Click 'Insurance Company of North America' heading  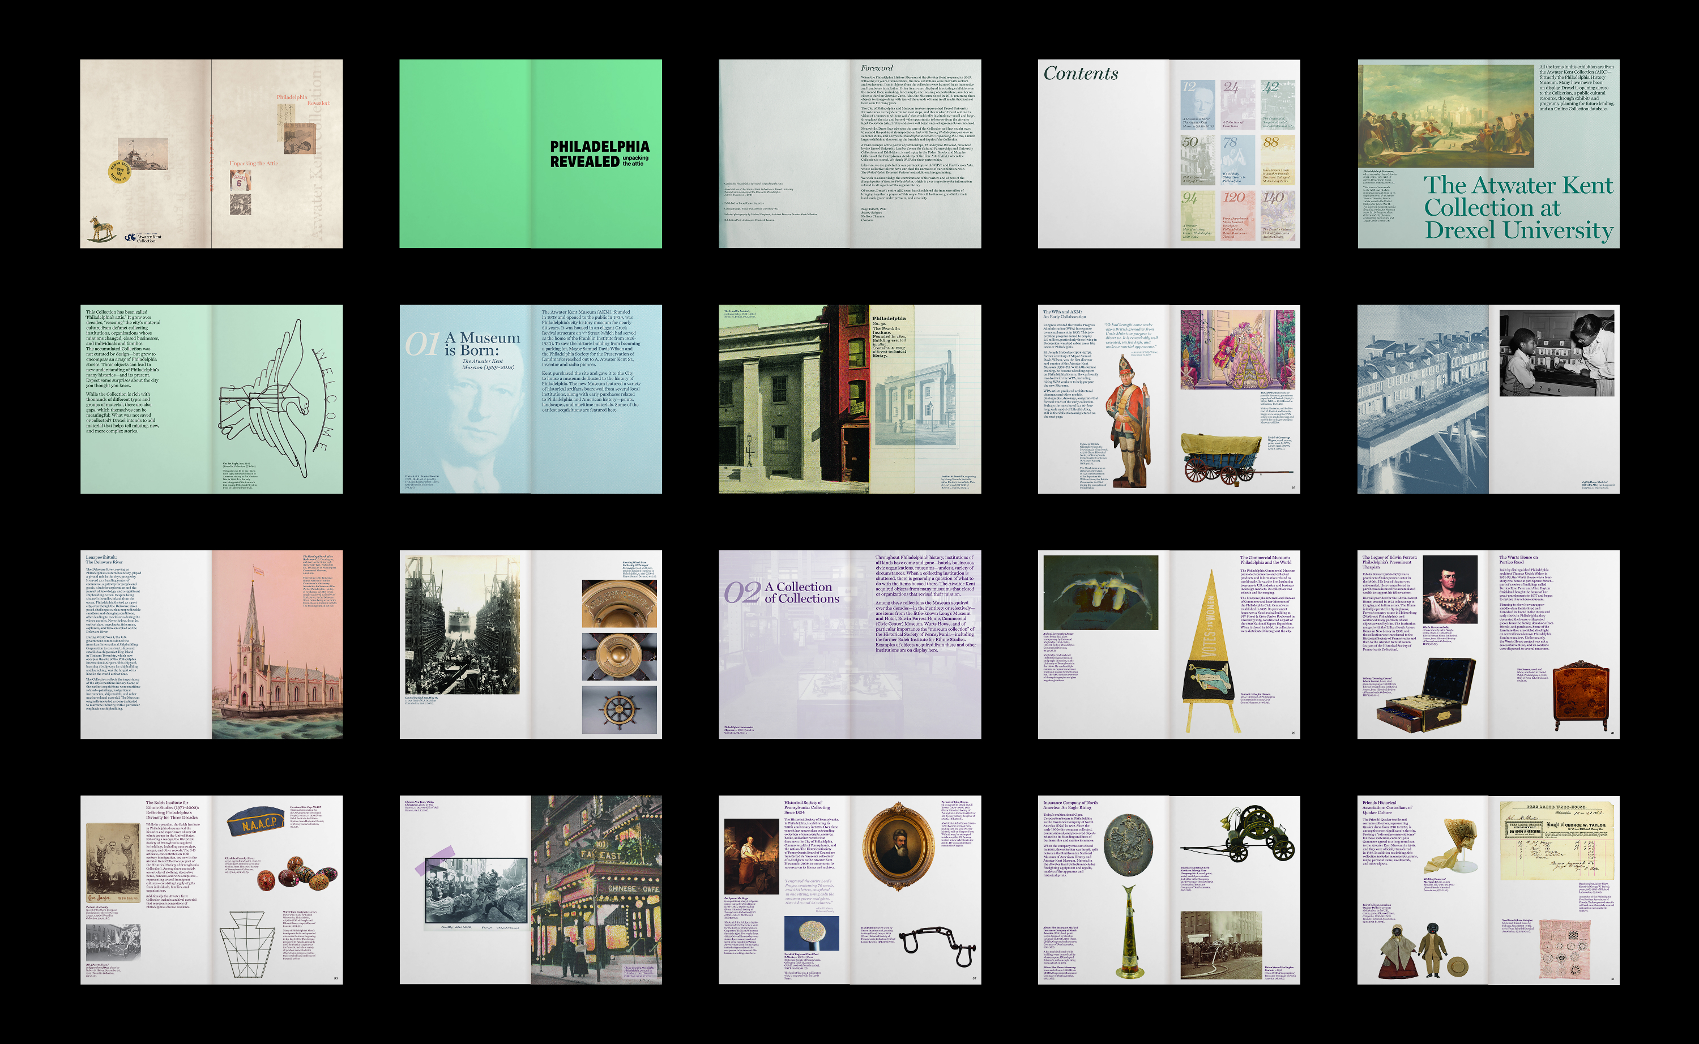point(1070,805)
